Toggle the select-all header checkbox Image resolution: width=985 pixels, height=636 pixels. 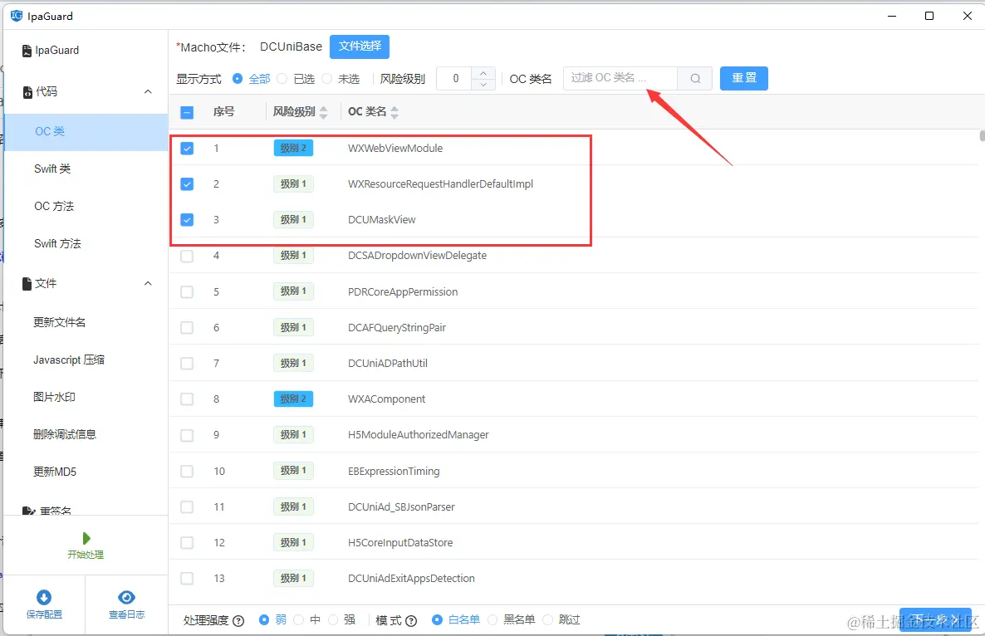pyautogui.click(x=187, y=112)
